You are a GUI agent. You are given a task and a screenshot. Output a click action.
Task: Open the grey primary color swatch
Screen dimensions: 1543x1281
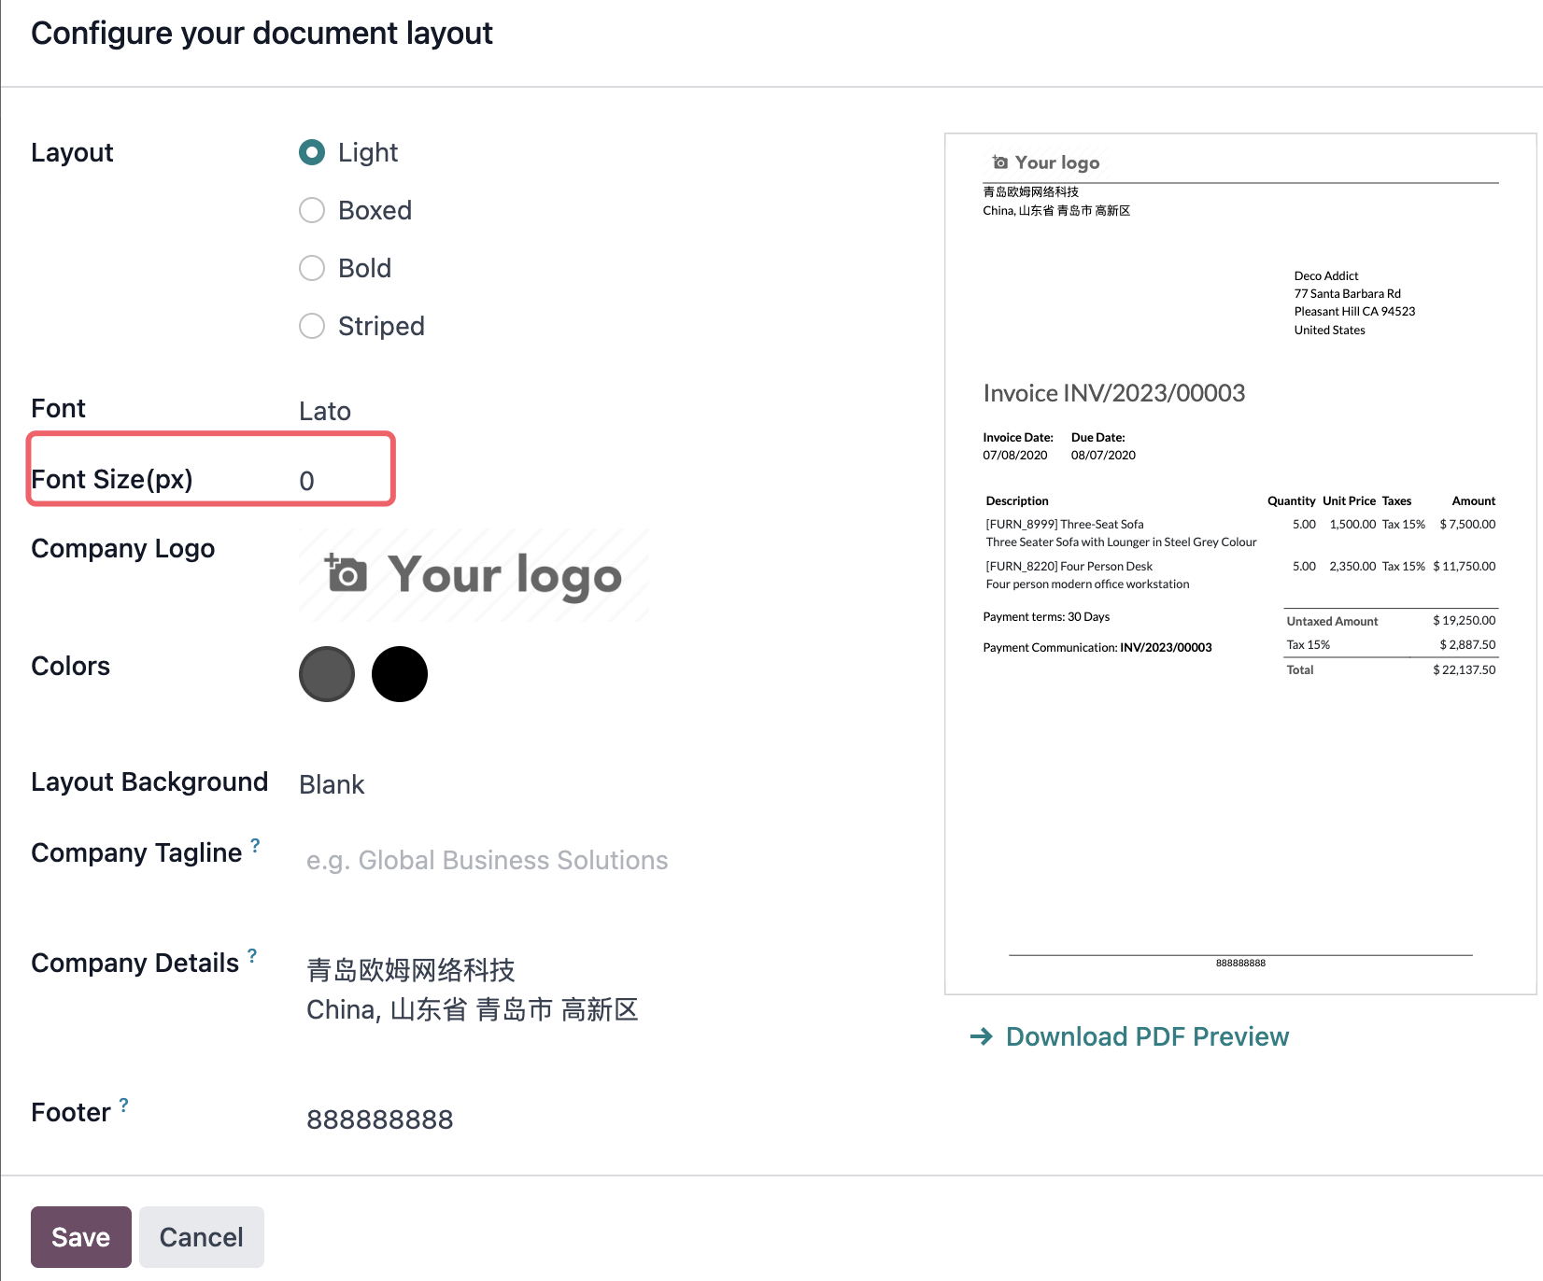(x=327, y=674)
